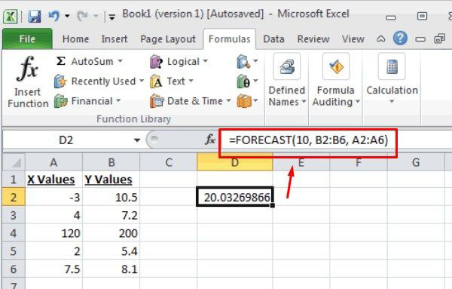Open Customize Quick Access Toolbar dropdown

(111, 17)
